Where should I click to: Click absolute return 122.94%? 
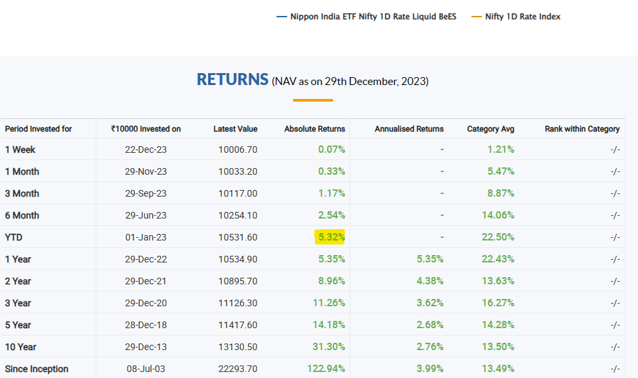(x=326, y=369)
